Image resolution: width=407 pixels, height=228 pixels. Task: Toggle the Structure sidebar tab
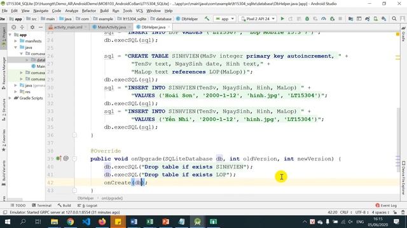pyautogui.click(x=4, y=110)
